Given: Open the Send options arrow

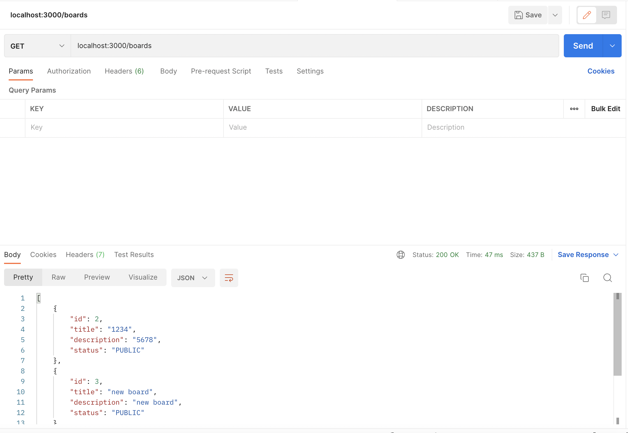Looking at the screenshot, I should coord(612,46).
